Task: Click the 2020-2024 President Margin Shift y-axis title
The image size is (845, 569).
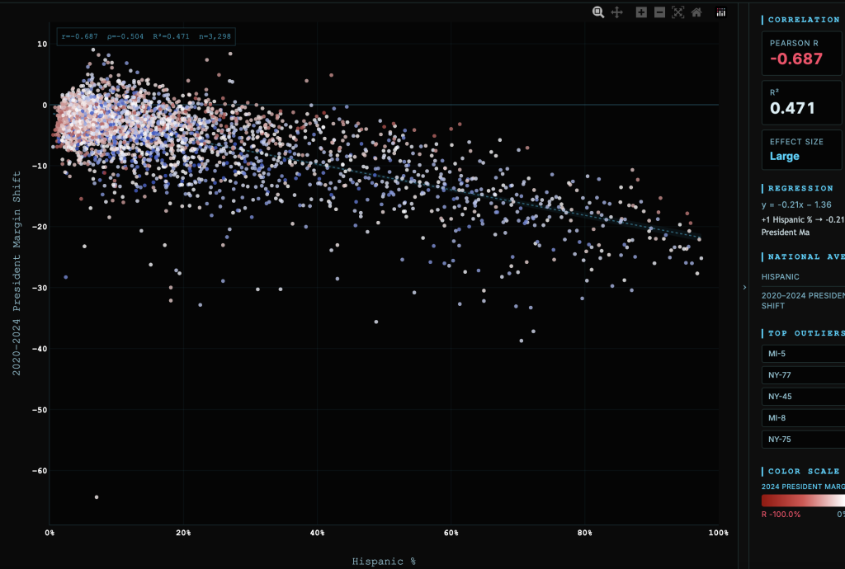Action: click(17, 274)
